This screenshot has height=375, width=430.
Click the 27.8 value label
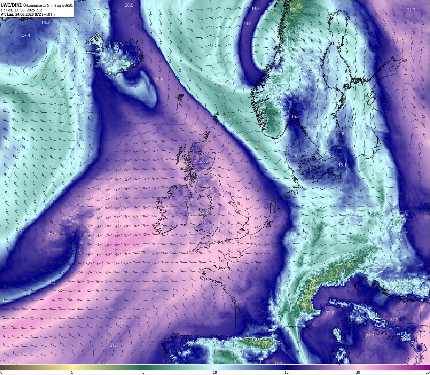click(x=66, y=219)
